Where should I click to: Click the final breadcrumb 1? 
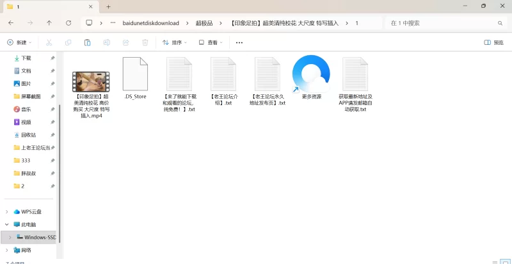(x=357, y=23)
